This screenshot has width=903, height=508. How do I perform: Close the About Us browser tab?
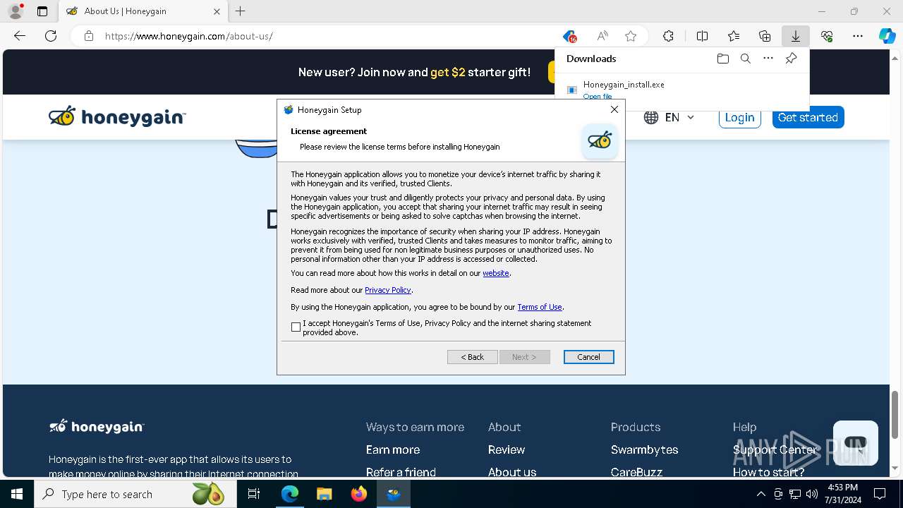pos(217,11)
